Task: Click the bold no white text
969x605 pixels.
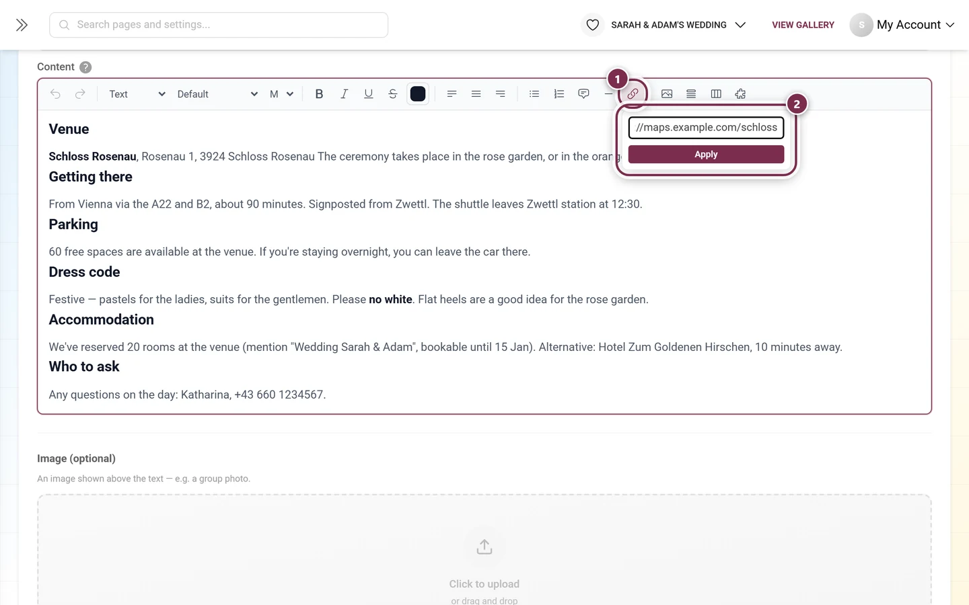Action: pos(390,300)
